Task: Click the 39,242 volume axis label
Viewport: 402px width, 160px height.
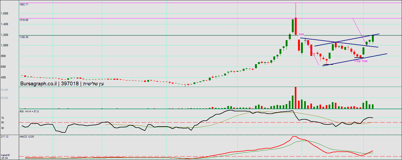Action: 4,98
